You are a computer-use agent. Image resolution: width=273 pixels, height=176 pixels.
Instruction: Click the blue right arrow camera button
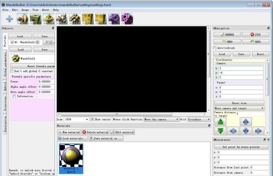(258, 131)
